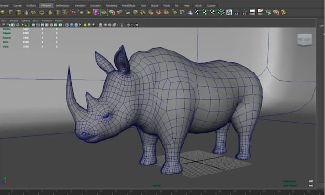Create a polygon cone from the shelf
Screen dimensions: 325x195
pos(26,12)
